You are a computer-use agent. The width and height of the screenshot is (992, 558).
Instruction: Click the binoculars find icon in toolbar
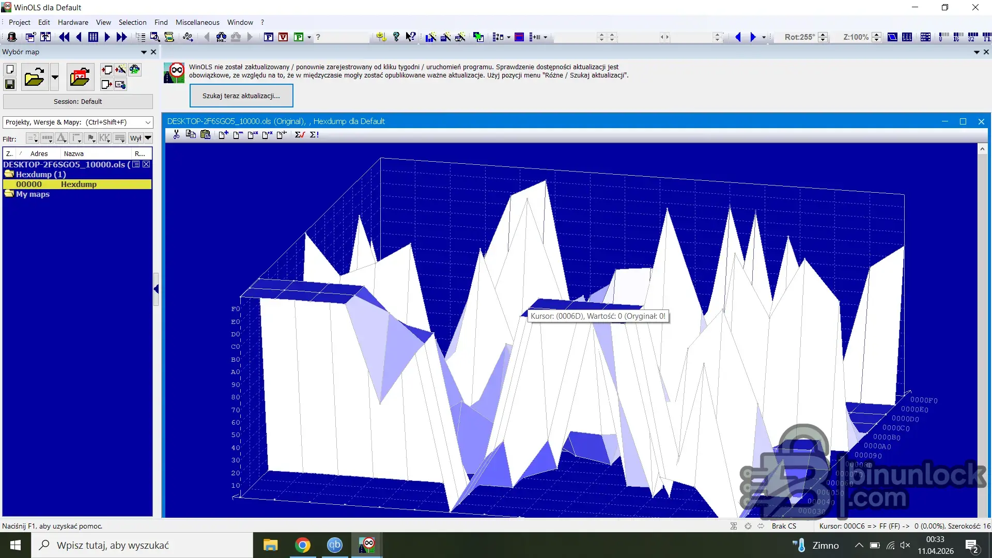click(x=221, y=37)
